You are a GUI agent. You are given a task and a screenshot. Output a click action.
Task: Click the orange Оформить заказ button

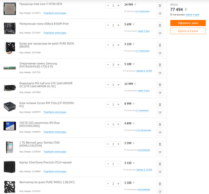point(188,23)
